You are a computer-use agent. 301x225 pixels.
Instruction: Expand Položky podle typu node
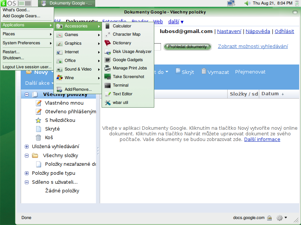pyautogui.click(x=27, y=173)
